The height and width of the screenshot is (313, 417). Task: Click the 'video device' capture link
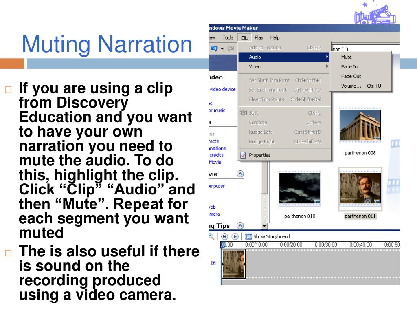[223, 89]
